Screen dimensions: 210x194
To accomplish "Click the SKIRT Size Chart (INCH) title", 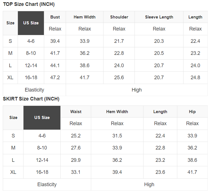I will 31,99.
